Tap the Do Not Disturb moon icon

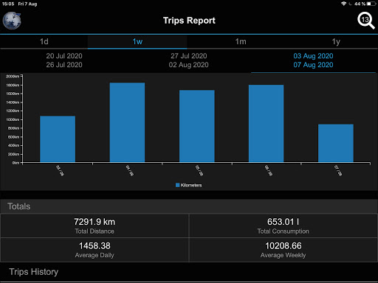(351, 4)
